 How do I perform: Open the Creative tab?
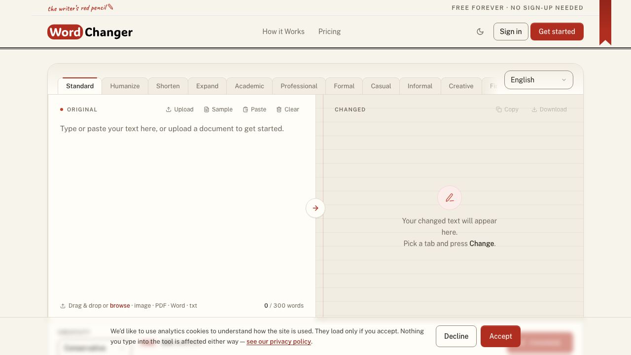(461, 86)
